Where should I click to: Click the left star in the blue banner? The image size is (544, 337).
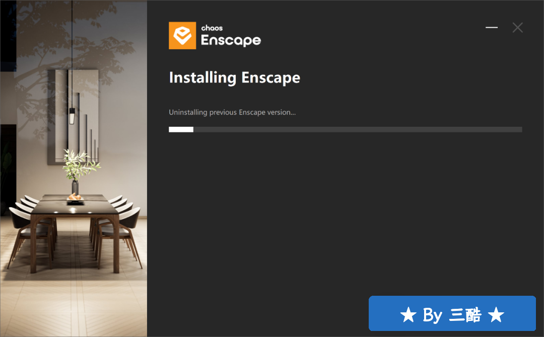[408, 314]
